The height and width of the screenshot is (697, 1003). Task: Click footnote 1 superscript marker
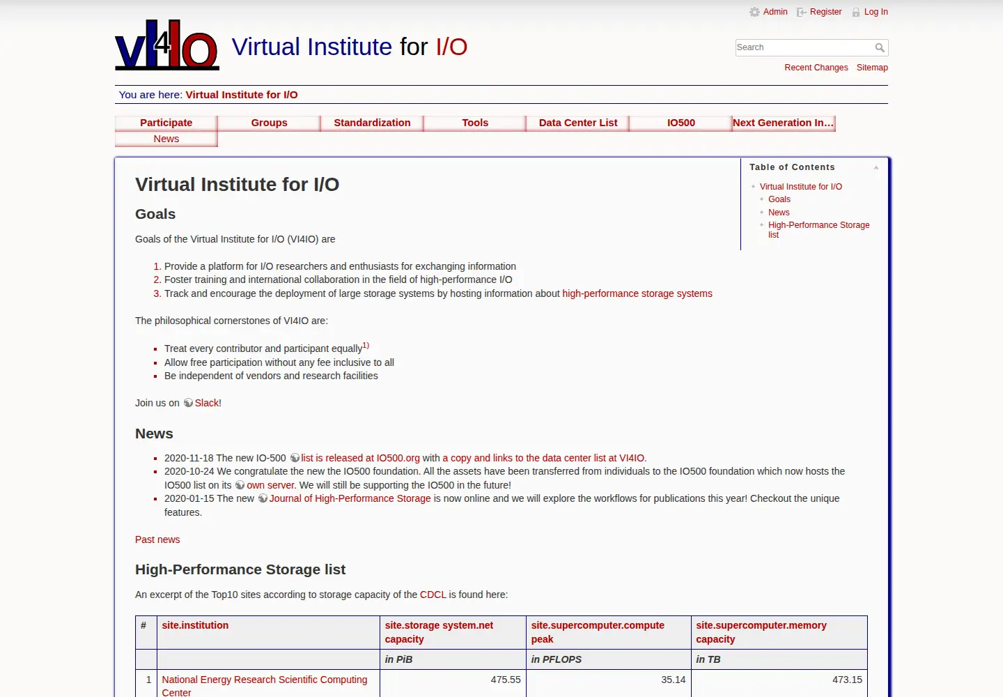(x=366, y=345)
